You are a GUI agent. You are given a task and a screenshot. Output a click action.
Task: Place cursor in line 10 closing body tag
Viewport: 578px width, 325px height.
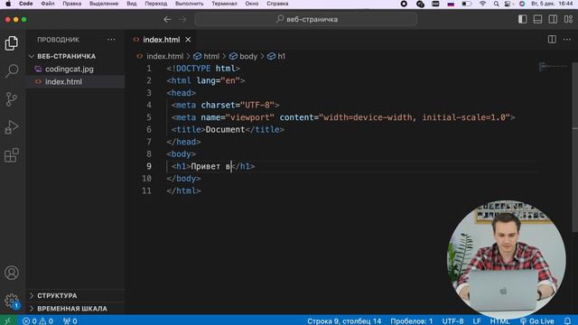183,179
